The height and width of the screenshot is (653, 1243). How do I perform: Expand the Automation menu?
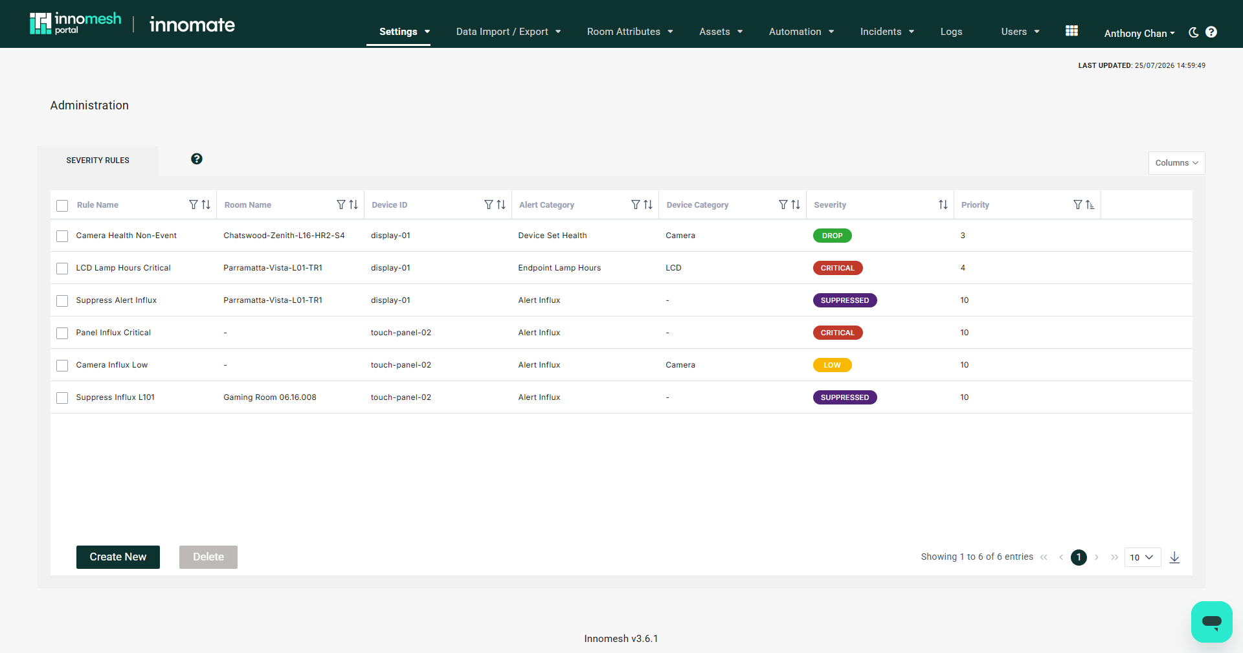(x=801, y=32)
